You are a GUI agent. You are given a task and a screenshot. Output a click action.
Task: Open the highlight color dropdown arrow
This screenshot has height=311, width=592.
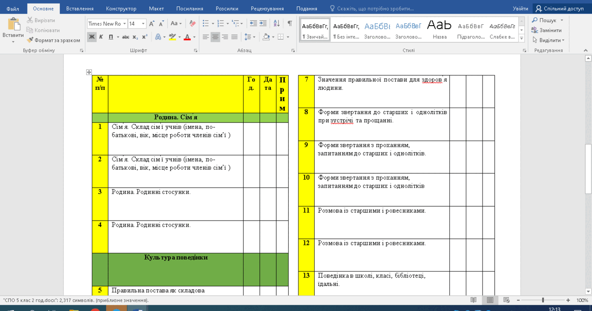pyautogui.click(x=179, y=37)
